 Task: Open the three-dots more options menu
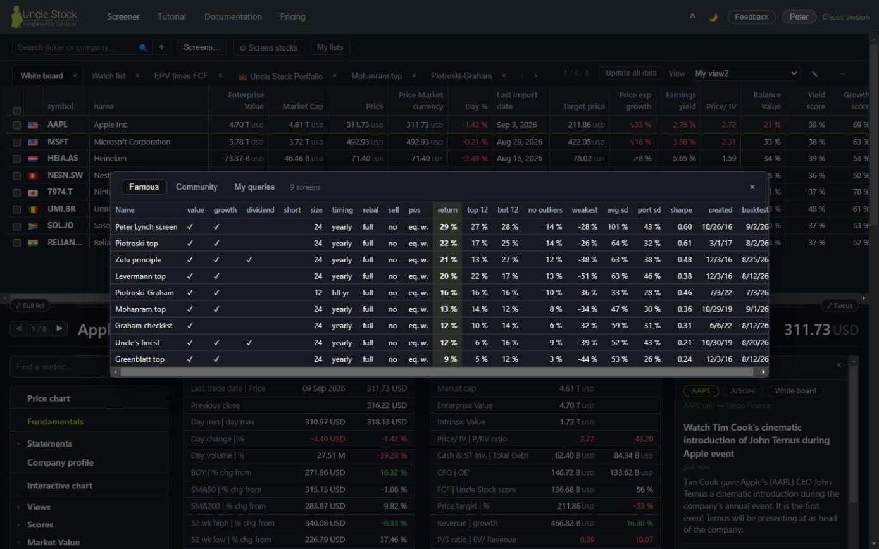(842, 74)
